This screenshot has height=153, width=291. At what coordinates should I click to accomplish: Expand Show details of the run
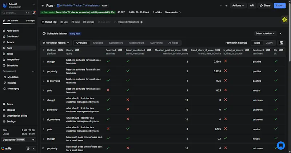point(173,12)
